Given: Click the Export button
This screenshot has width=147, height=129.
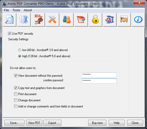Looking at the screenshot, I should pos(52,123).
